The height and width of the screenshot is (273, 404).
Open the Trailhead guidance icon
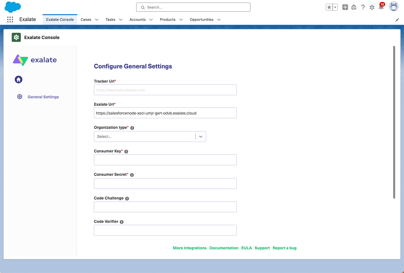[354, 7]
